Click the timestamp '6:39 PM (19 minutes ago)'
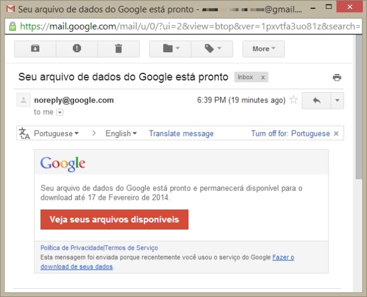Screen dimensions: 367x297 242,100
